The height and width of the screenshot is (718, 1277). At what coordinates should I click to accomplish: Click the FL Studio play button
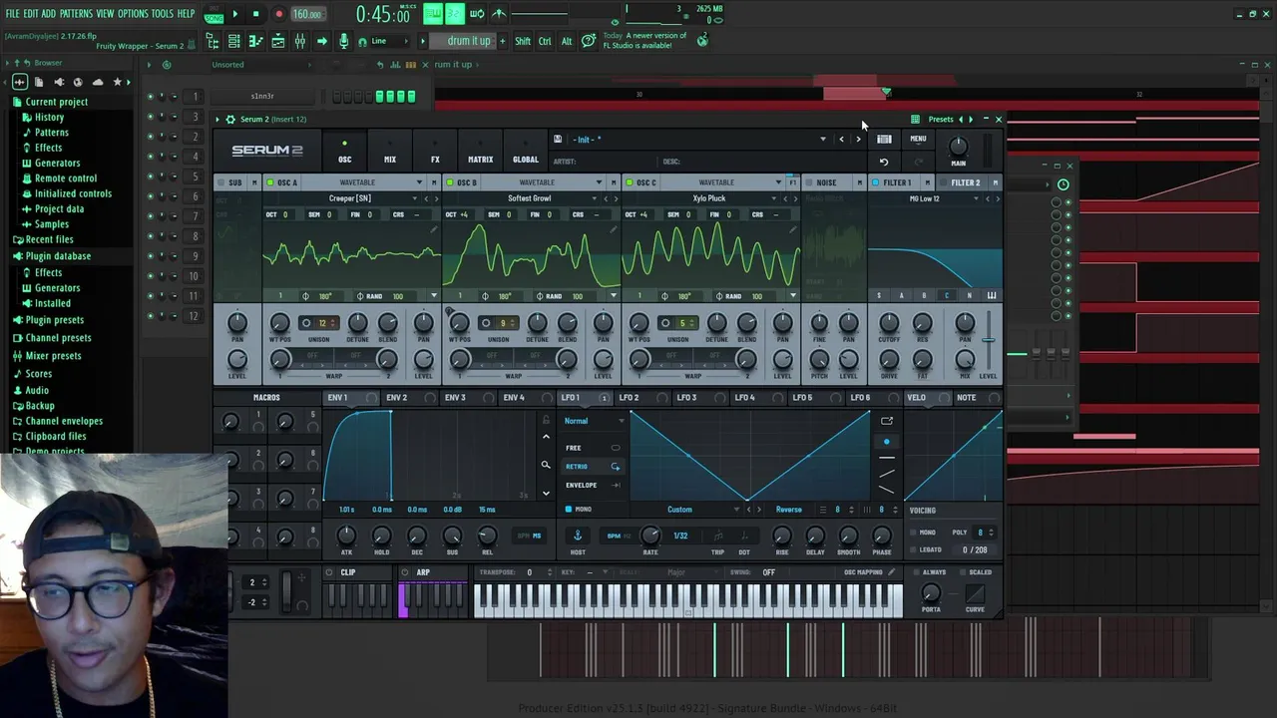pos(234,14)
